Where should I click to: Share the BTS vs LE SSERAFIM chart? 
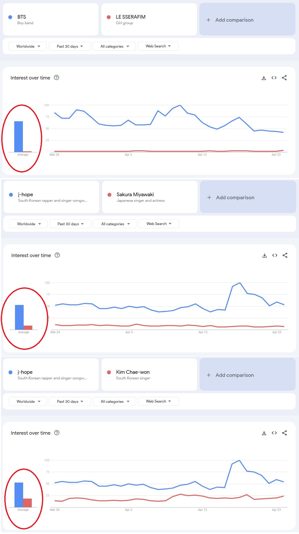[x=284, y=78]
